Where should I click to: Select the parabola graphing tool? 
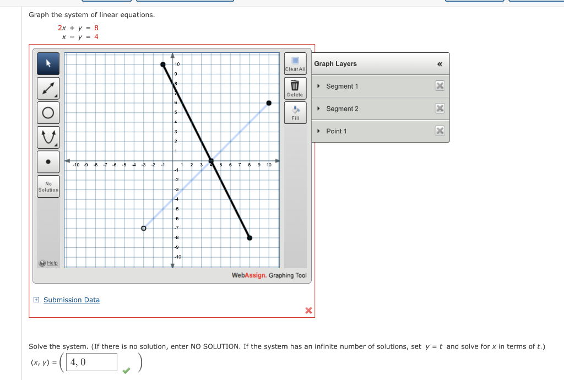[x=48, y=137]
